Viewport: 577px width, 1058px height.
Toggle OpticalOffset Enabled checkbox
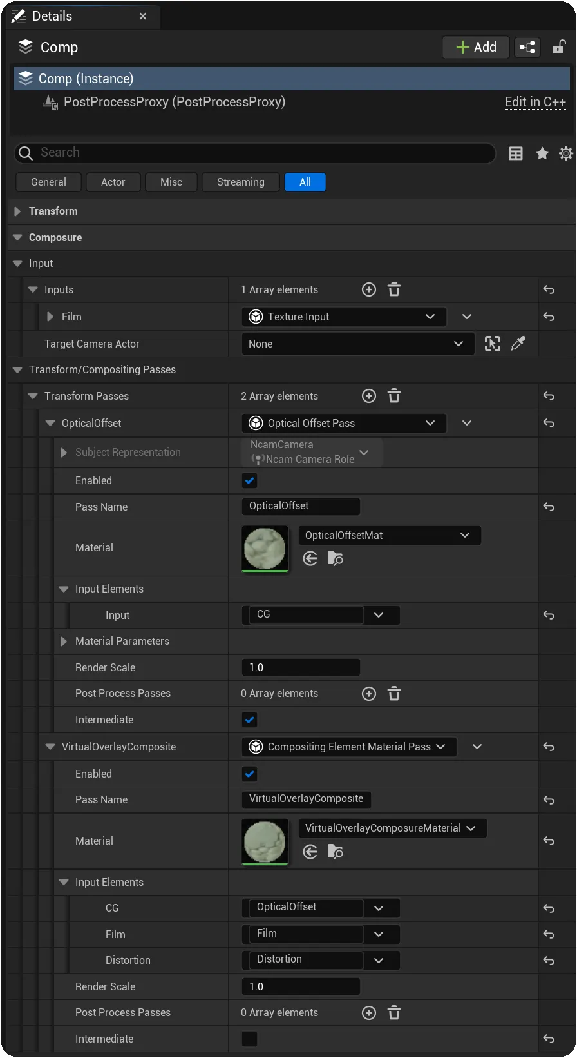pyautogui.click(x=249, y=480)
